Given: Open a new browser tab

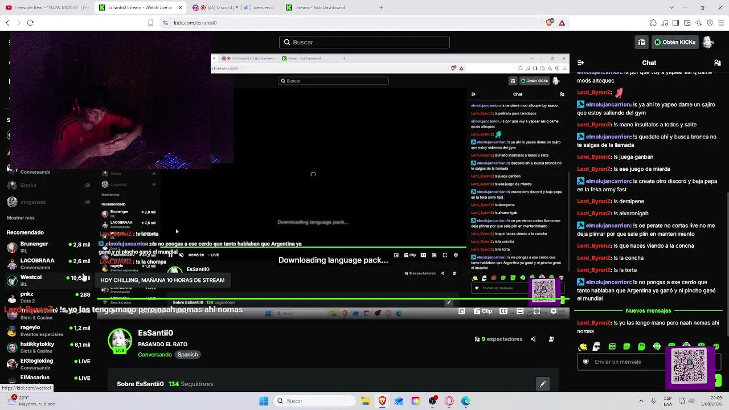Looking at the screenshot, I should click(x=381, y=7).
